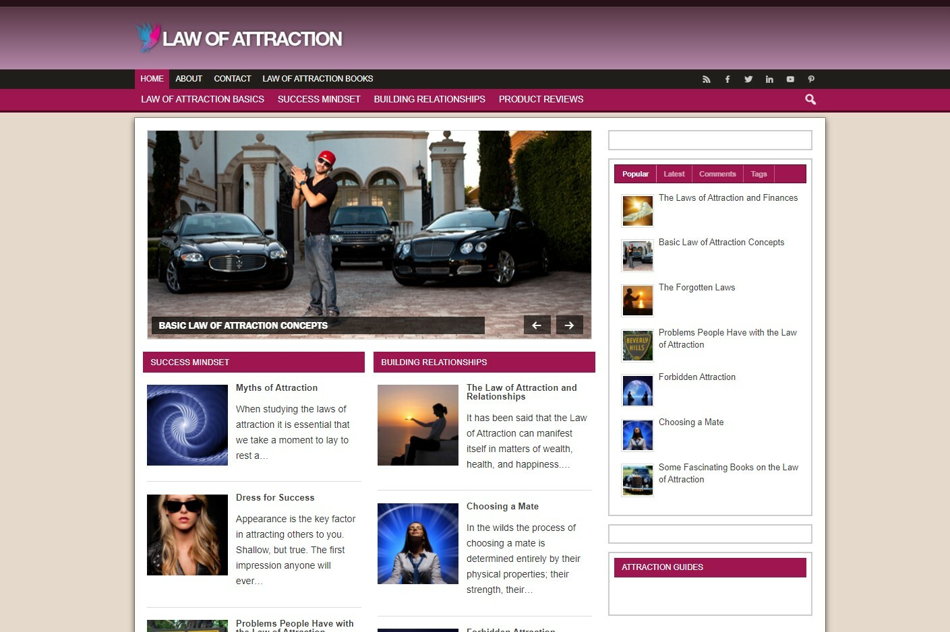Click the sunglasses woman thumbnail
Screen dimensions: 950x632
[187, 535]
